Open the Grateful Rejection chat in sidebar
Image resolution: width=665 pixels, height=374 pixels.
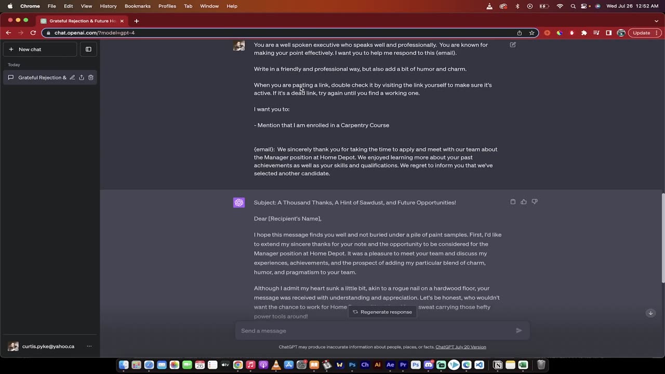point(42,77)
